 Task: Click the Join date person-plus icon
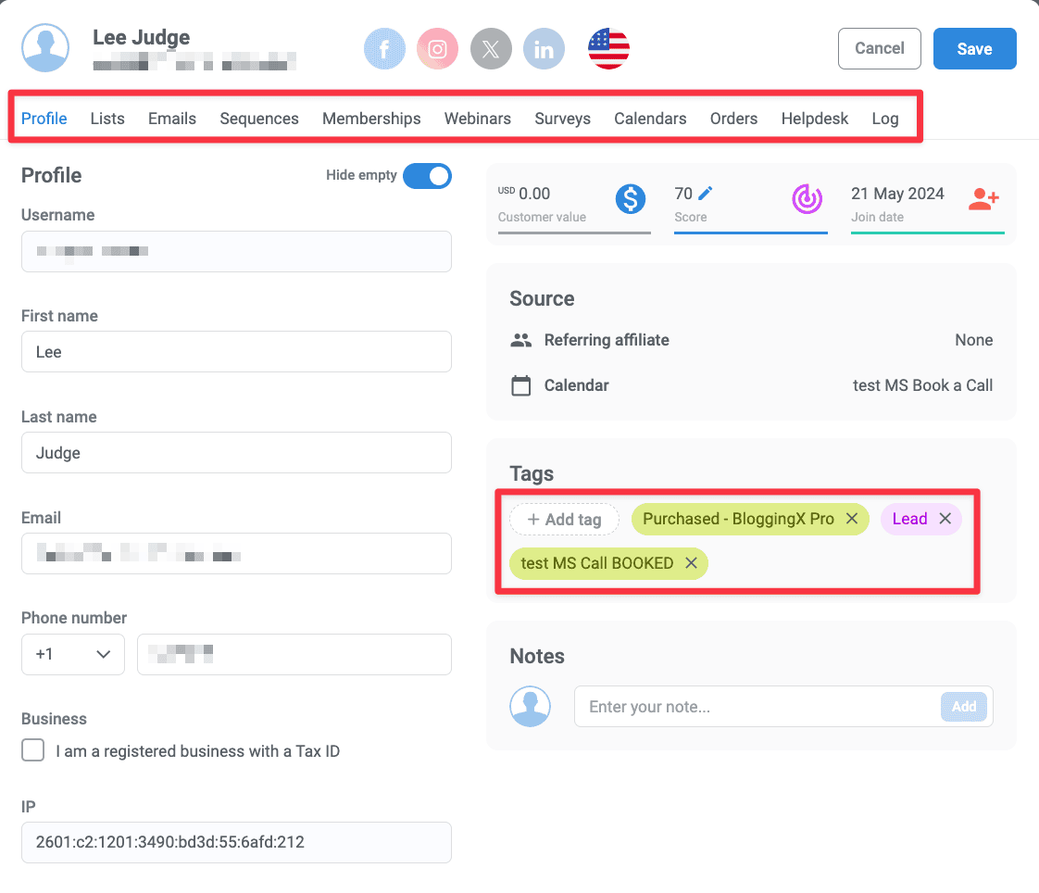[x=984, y=199]
